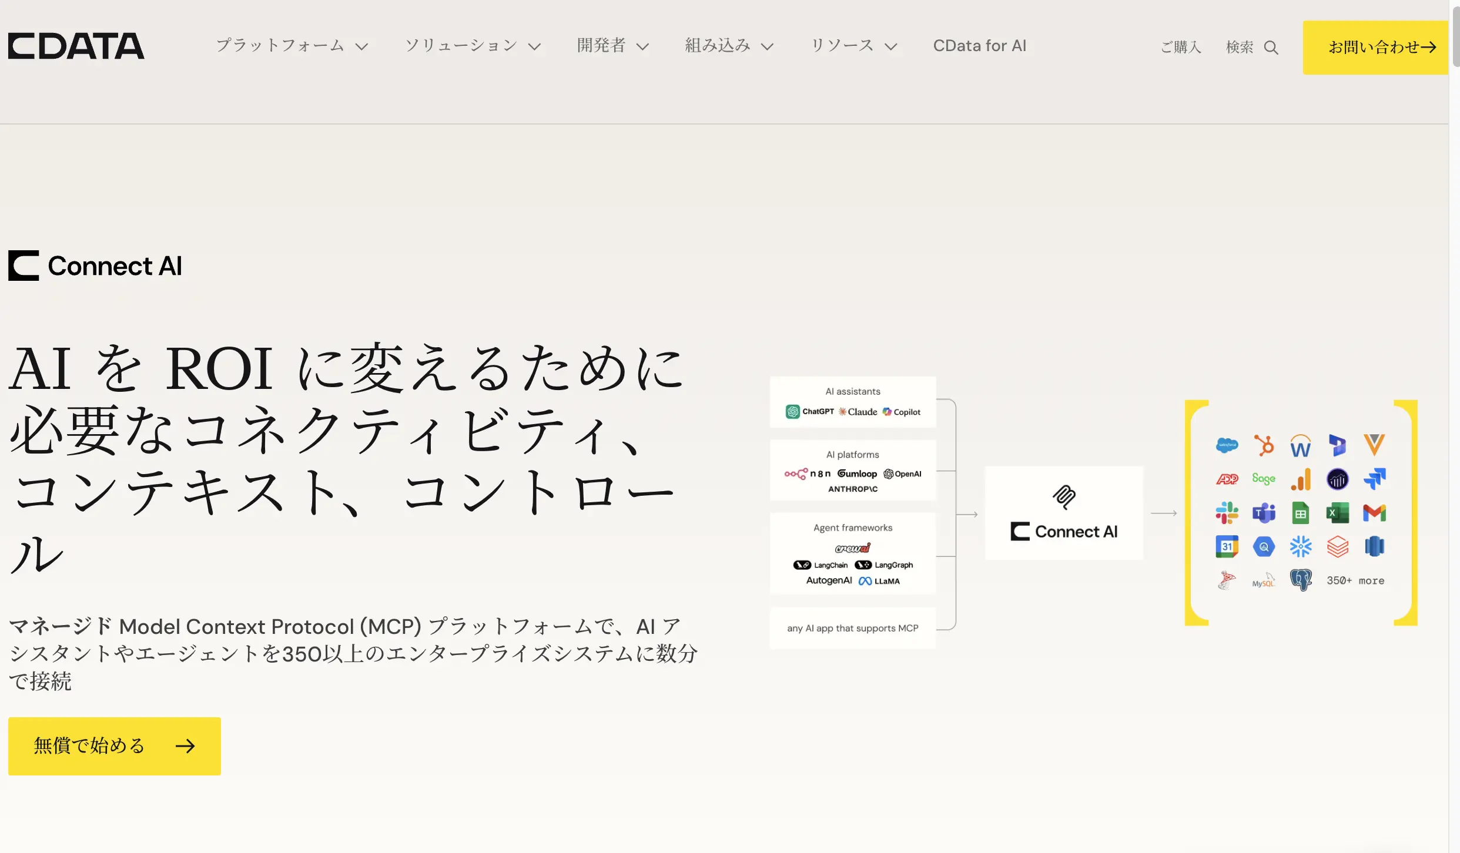
Task: Click the Microsoft Teams icon
Action: coord(1264,513)
